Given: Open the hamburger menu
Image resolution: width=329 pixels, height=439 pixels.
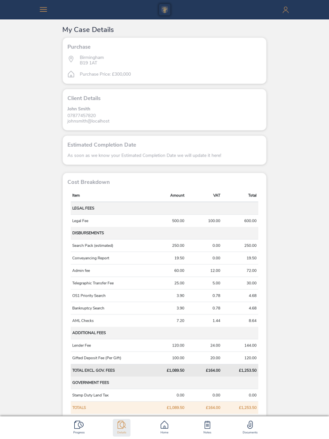Looking at the screenshot, I should tap(43, 9).
